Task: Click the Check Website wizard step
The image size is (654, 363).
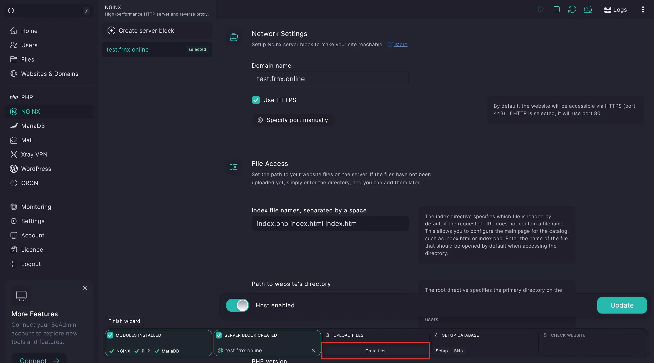Action: click(x=593, y=343)
